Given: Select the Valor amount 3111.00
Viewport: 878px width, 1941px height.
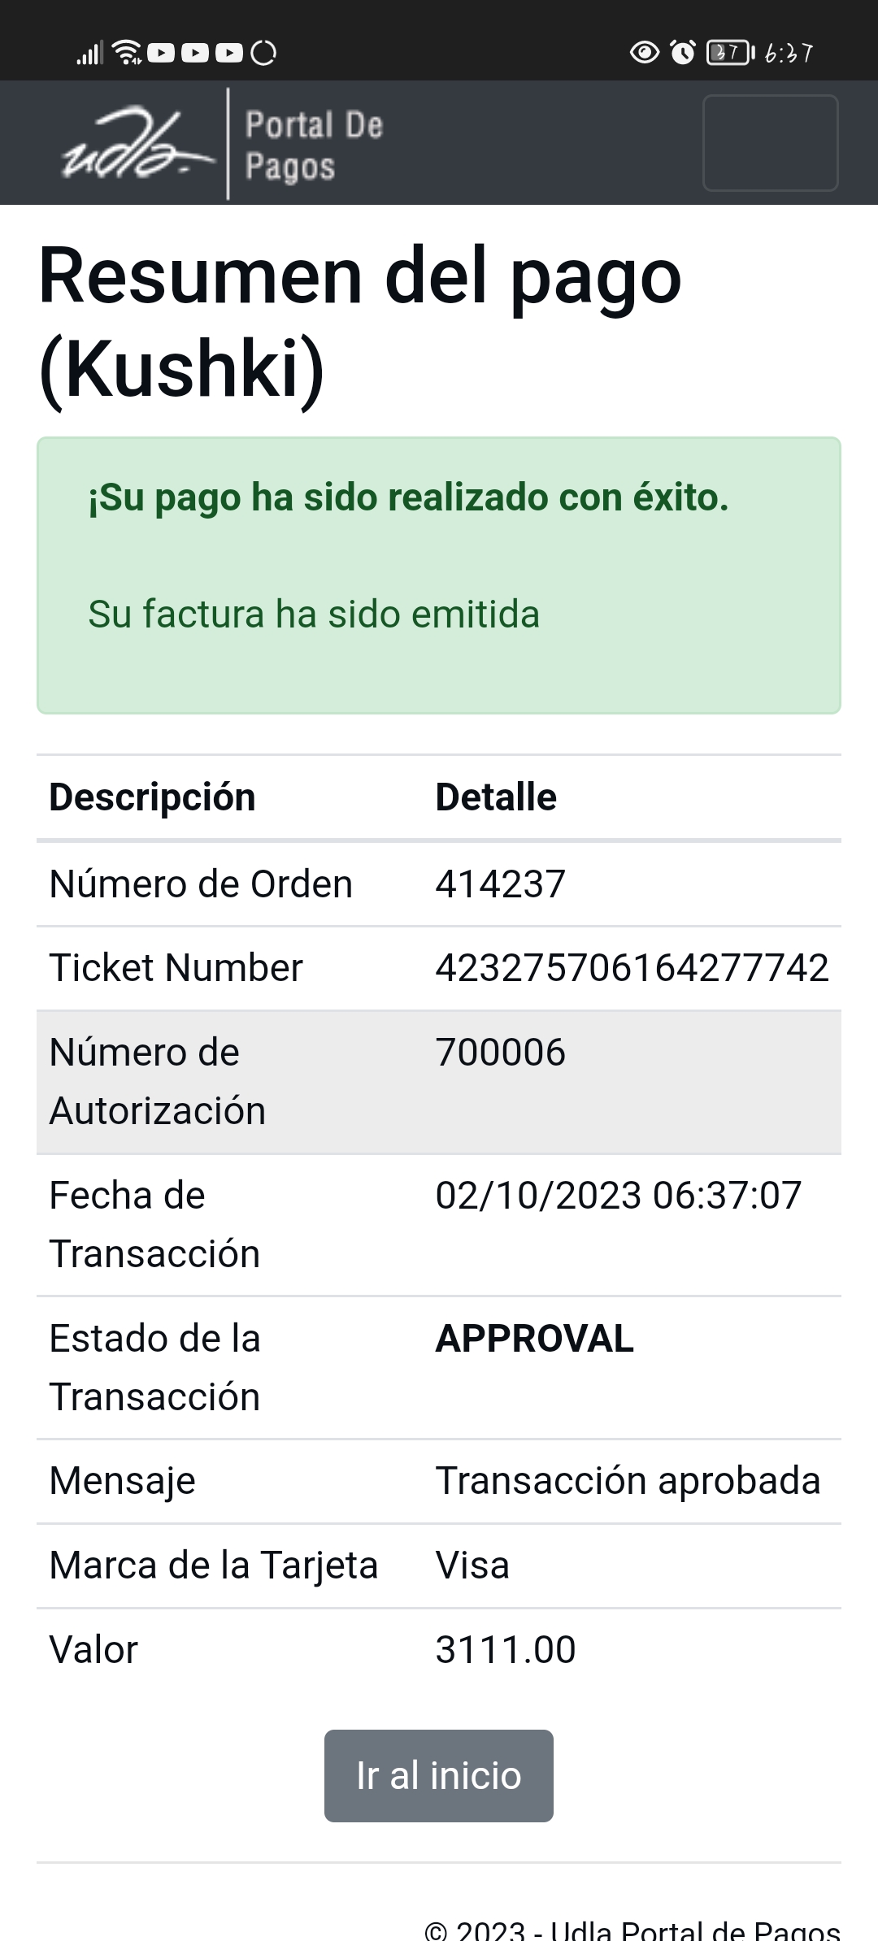Looking at the screenshot, I should click(x=505, y=1650).
